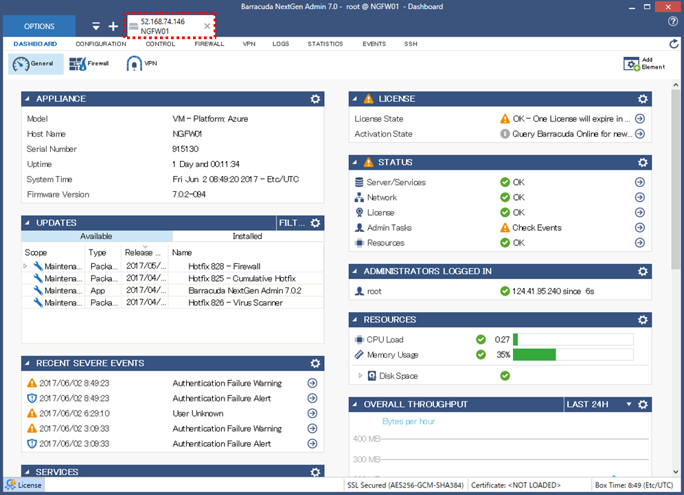Open the EVENTS tab
The height and width of the screenshot is (495, 684).
374,44
